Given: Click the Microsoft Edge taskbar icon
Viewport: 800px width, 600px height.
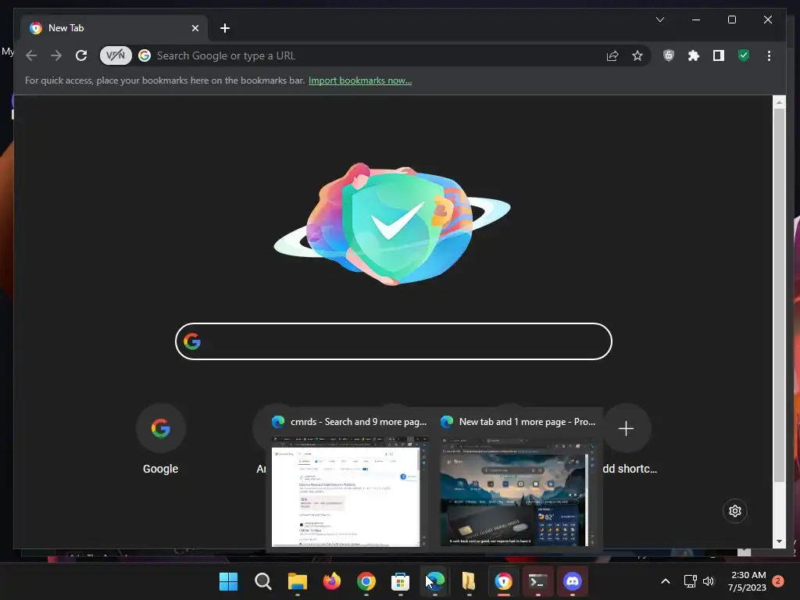Looking at the screenshot, I should click(435, 581).
